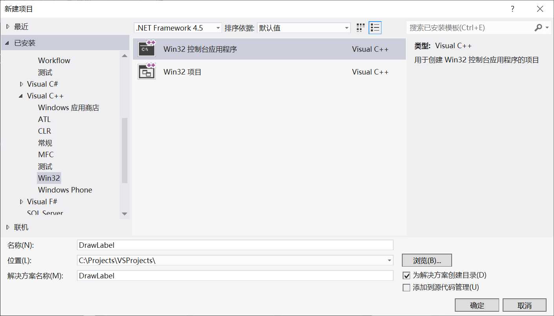Screen dimensions: 554x316
Task: Select Windows Phone tree item
Action: point(65,190)
